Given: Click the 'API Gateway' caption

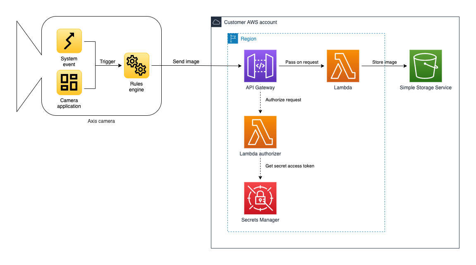Looking at the screenshot, I should (260, 88).
